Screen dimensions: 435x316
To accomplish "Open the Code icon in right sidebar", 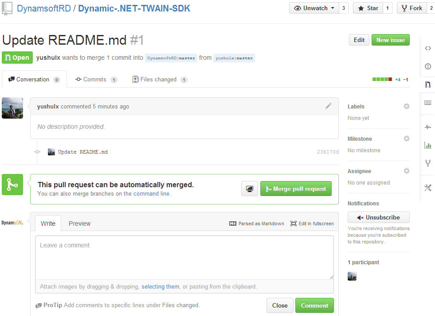I will point(427,49).
